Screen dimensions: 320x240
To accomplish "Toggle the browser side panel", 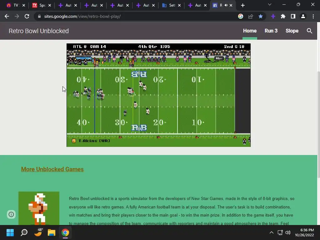I will point(293,16).
